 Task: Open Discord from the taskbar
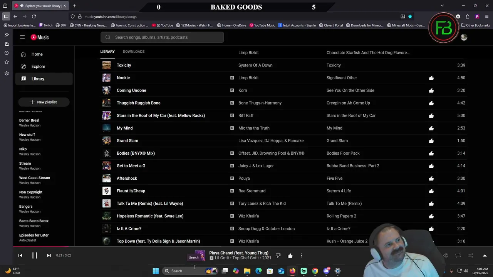point(326,271)
